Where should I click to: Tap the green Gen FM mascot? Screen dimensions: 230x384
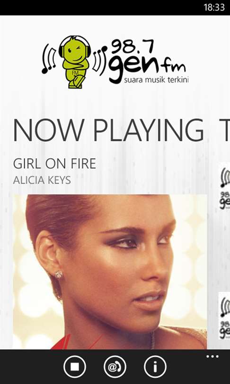click(x=75, y=62)
